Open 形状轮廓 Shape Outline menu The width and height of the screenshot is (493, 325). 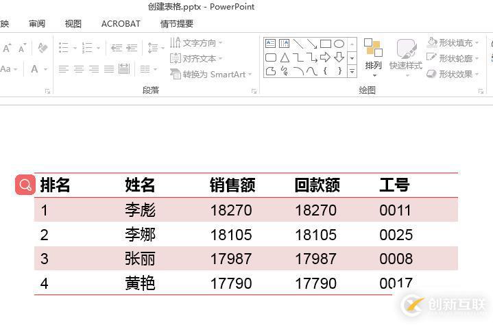pyautogui.click(x=453, y=58)
